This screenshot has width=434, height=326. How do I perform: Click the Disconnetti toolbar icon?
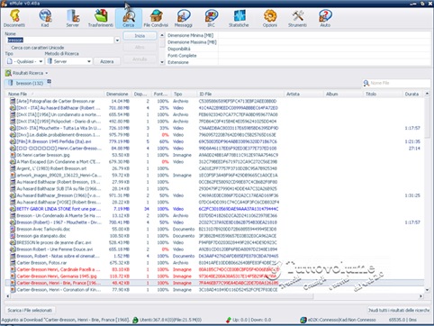click(14, 18)
